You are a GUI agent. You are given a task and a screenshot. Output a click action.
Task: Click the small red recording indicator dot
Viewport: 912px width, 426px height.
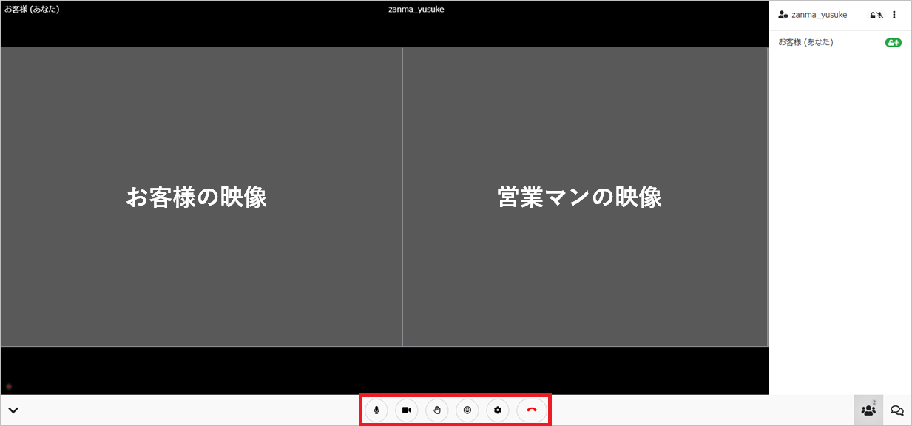[x=9, y=387]
